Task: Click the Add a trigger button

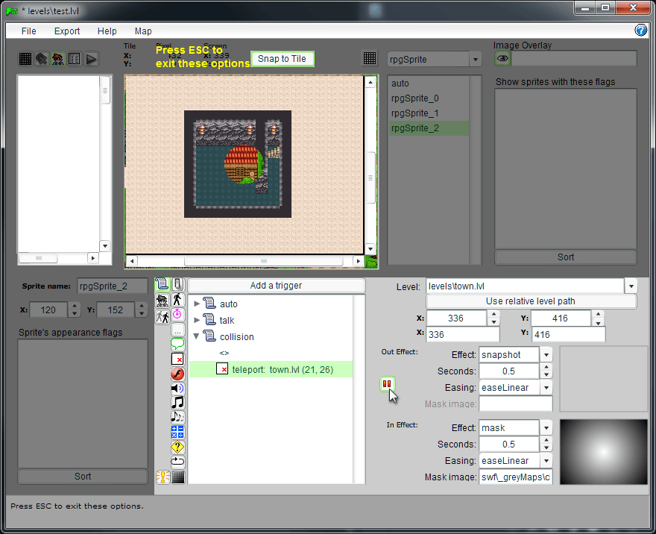Action: tap(276, 286)
